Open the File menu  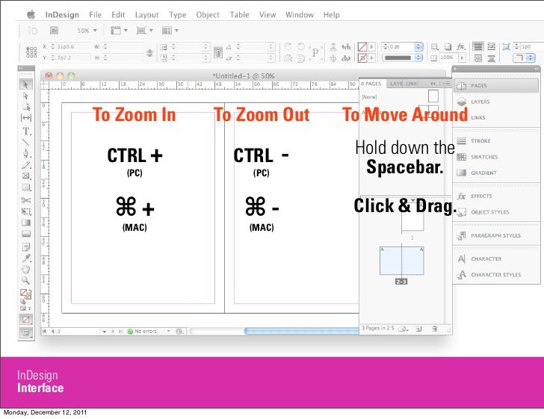pos(95,15)
